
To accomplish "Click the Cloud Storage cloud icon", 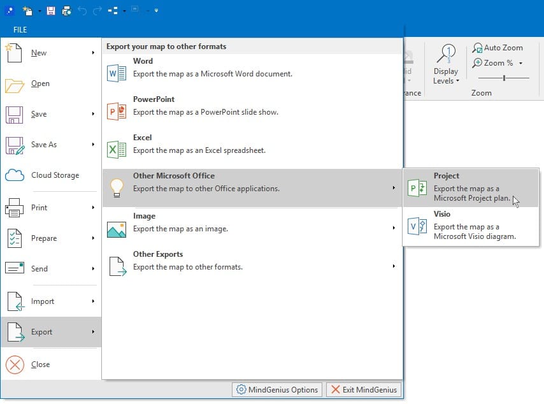I will (15, 175).
